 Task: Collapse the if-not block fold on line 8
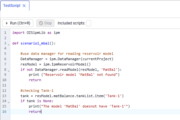pos(8,71)
